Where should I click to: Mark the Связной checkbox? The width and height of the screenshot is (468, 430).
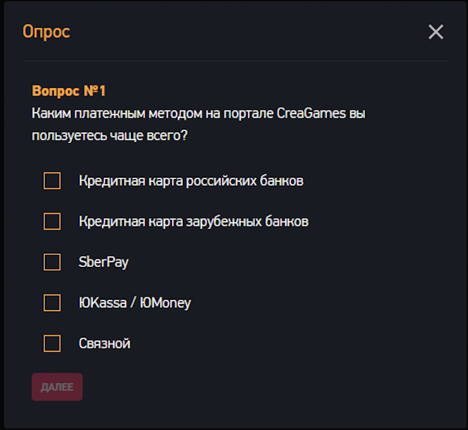(52, 343)
